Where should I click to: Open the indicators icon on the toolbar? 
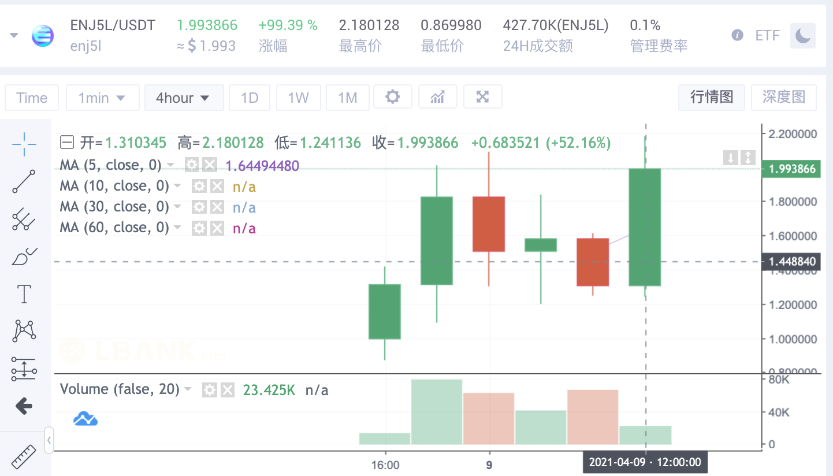438,96
